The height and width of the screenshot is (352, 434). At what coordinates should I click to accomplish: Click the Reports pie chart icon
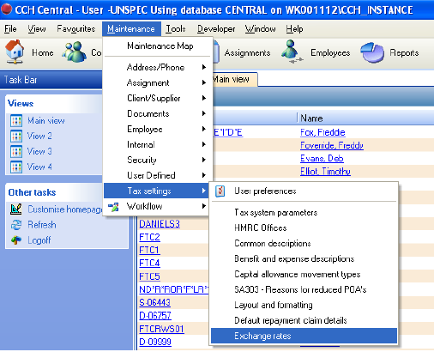[371, 52]
